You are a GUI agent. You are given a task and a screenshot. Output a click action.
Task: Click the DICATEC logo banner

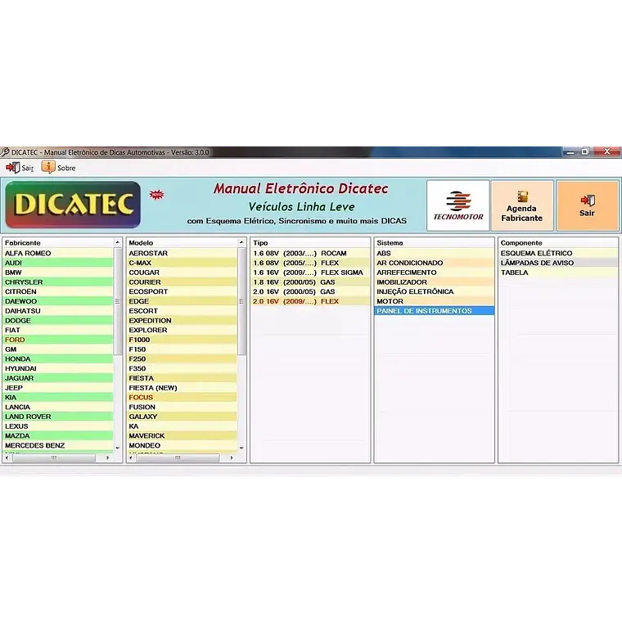[x=73, y=205]
